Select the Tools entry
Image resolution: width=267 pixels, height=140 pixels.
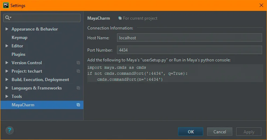[x=17, y=96]
